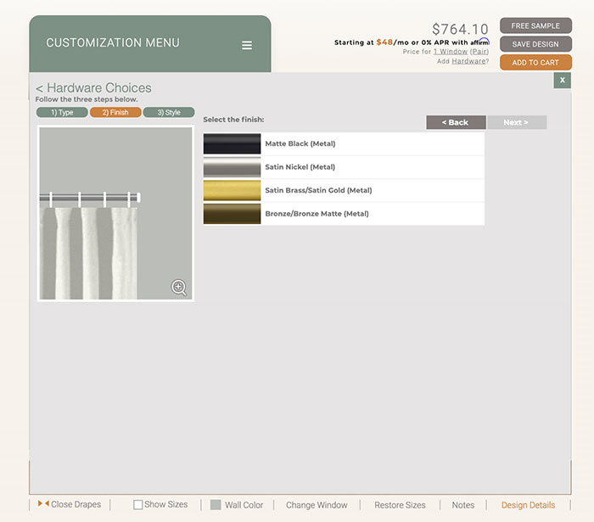Viewport: 594px width, 522px height.
Task: Select the 2) Finish step tab
Action: (x=115, y=112)
